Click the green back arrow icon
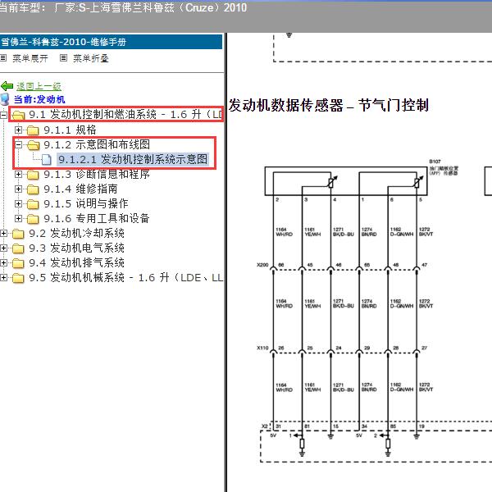 coord(7,86)
